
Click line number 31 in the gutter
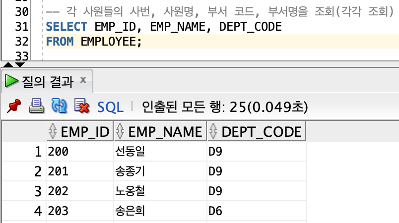22,27
